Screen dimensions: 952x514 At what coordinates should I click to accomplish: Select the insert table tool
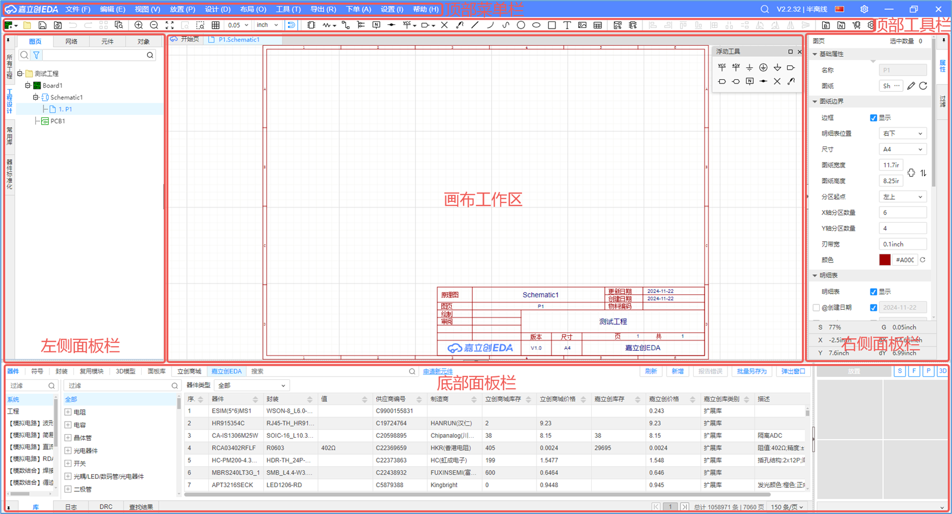pos(598,26)
